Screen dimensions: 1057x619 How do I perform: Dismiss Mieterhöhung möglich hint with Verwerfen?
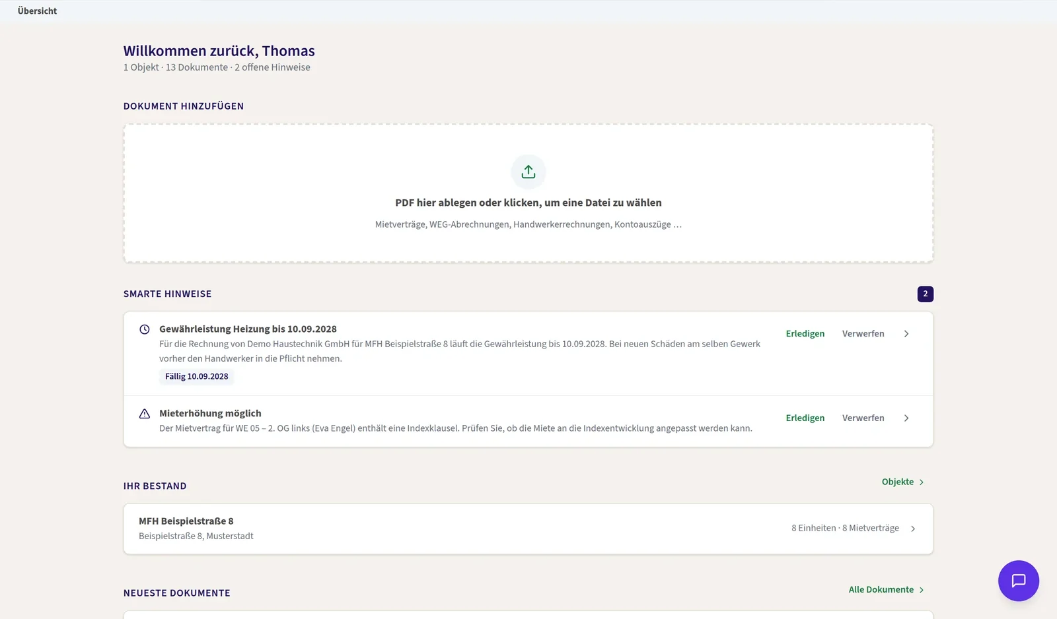863,418
